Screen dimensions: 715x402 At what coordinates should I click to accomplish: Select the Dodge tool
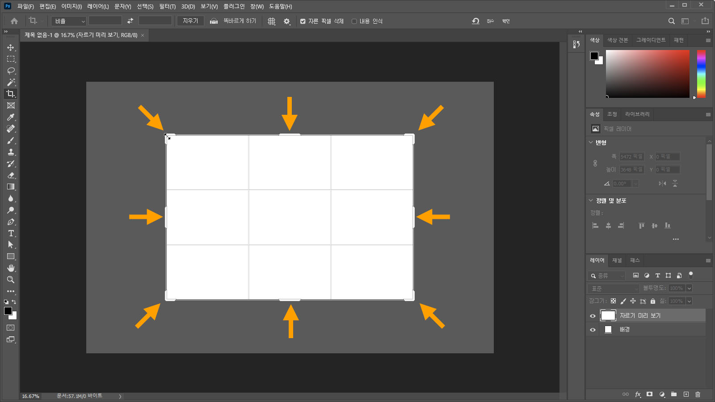coord(11,210)
